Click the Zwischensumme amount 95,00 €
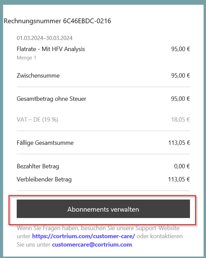Screen dimensions: 206x258 tap(180, 76)
